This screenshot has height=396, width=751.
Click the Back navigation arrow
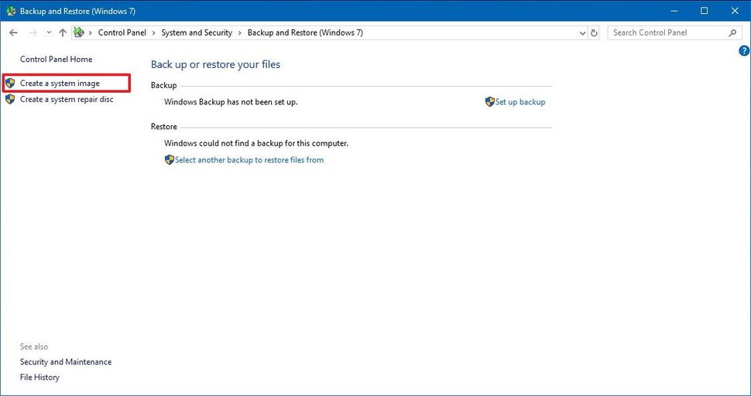pos(13,32)
